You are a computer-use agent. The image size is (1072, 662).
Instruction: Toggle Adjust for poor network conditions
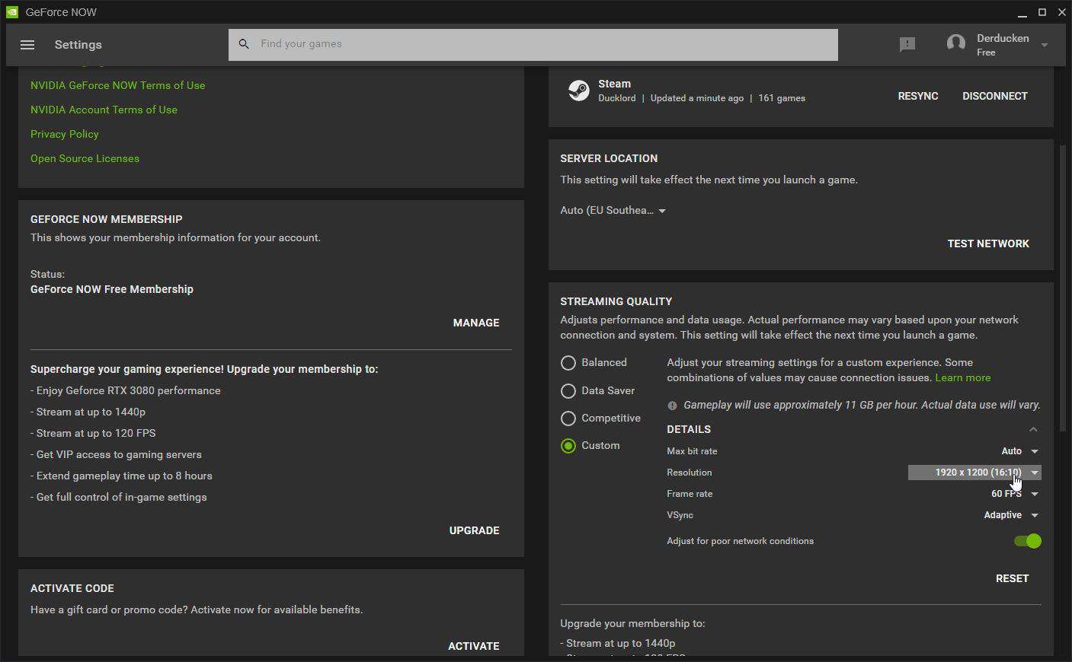click(1027, 541)
